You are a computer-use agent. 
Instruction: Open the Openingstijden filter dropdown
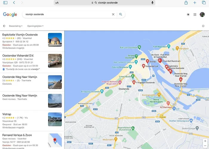tap(35, 26)
